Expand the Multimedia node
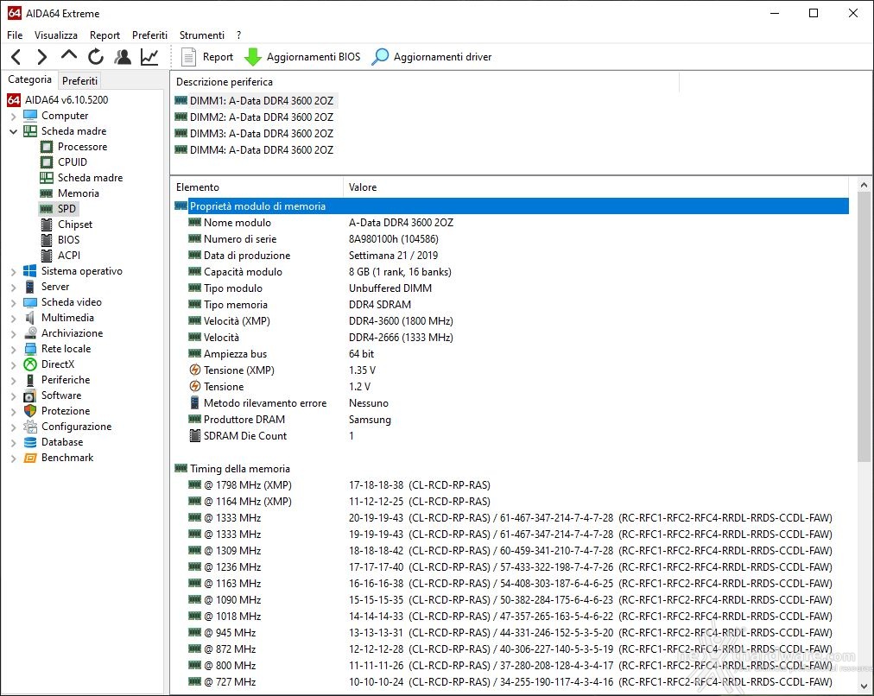 point(13,318)
